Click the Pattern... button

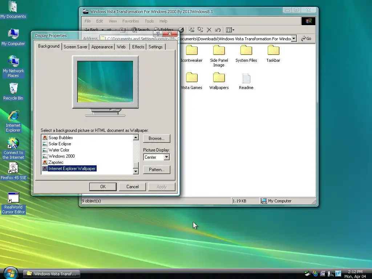click(157, 170)
